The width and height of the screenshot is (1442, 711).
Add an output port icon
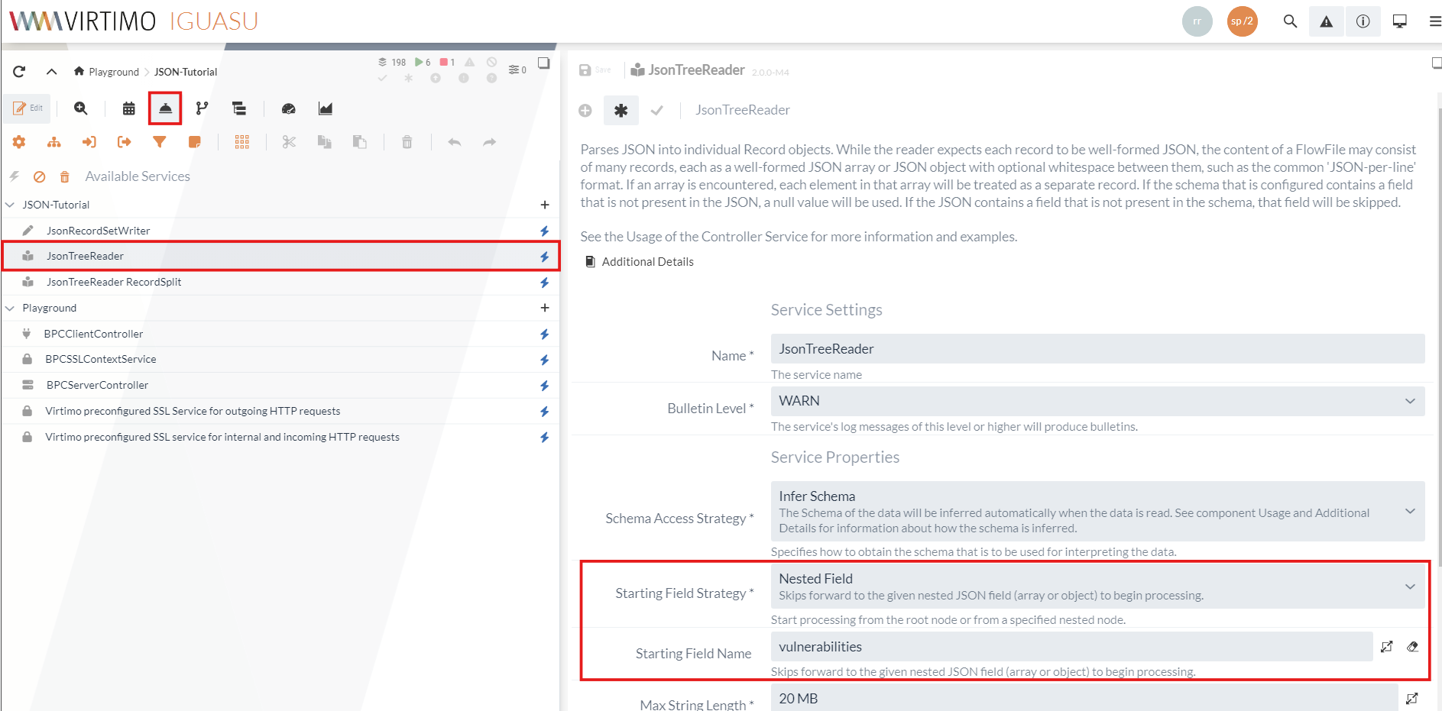pos(125,142)
